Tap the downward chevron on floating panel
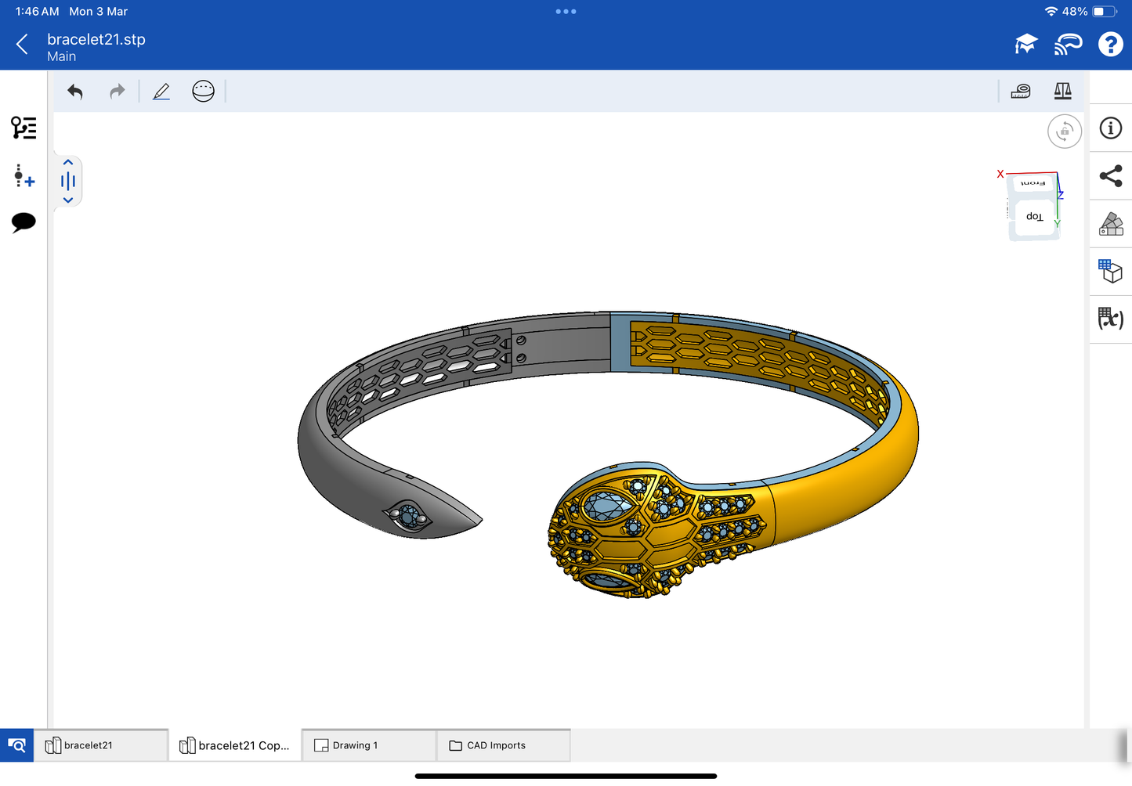 tap(68, 200)
